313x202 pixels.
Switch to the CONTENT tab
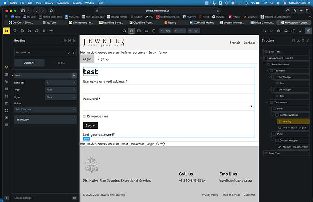pos(29,63)
